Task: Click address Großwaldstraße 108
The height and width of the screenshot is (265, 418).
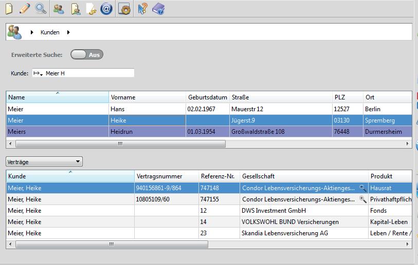Action: (258, 132)
